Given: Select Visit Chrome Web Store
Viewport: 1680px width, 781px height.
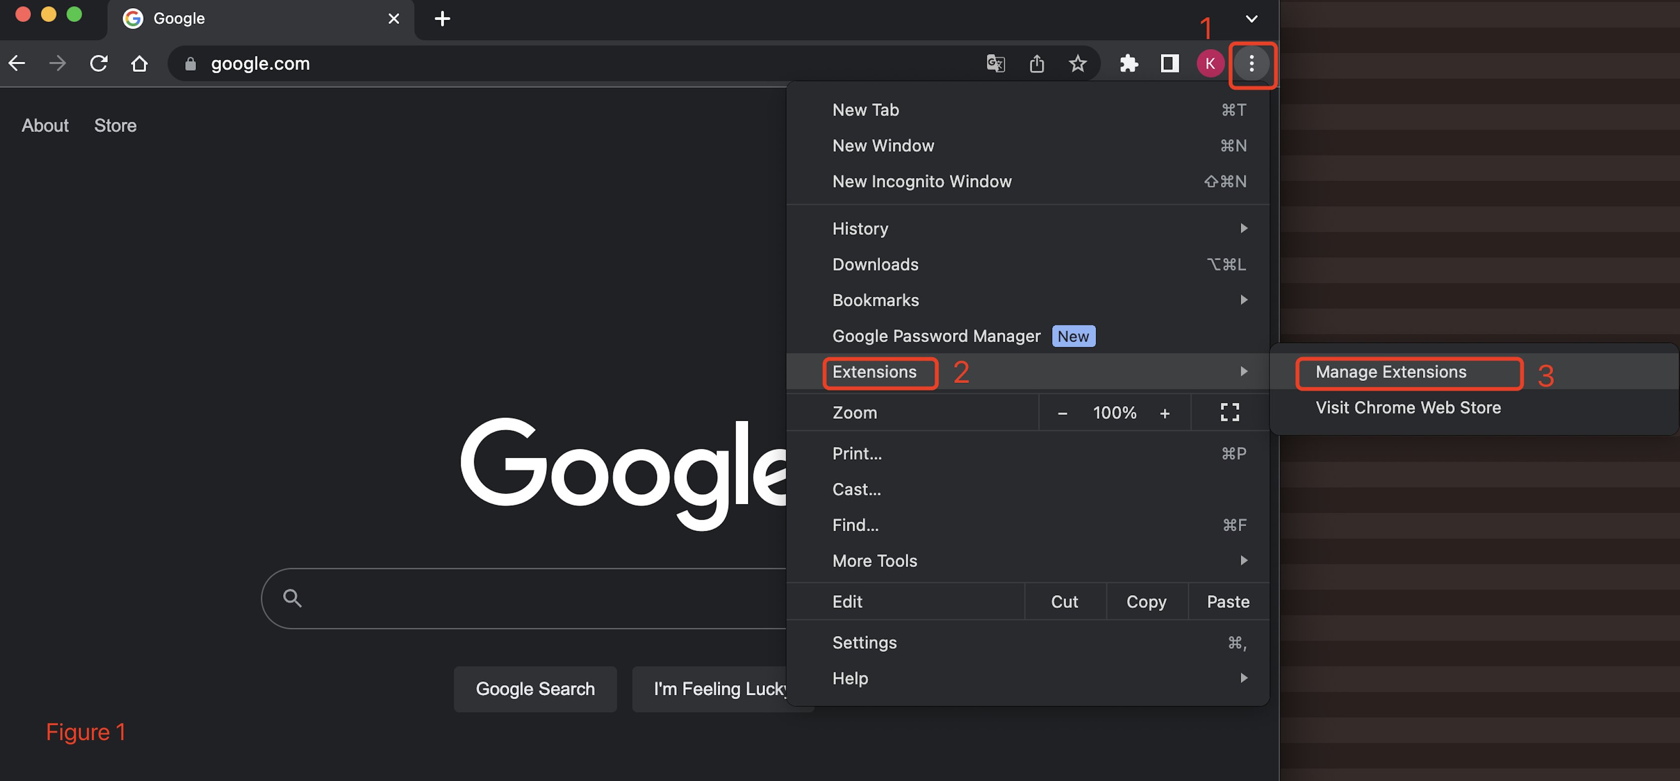Looking at the screenshot, I should point(1474,407).
